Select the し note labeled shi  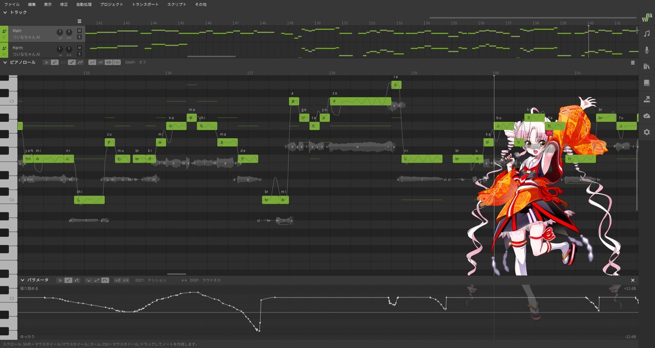click(90, 200)
